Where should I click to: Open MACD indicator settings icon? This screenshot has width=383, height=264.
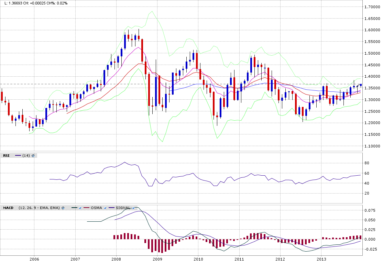click(x=63, y=208)
